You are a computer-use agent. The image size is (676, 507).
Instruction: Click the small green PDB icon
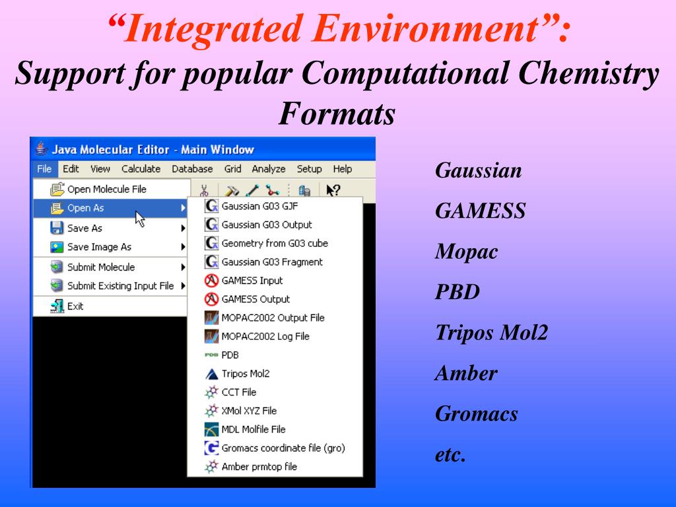pos(211,355)
